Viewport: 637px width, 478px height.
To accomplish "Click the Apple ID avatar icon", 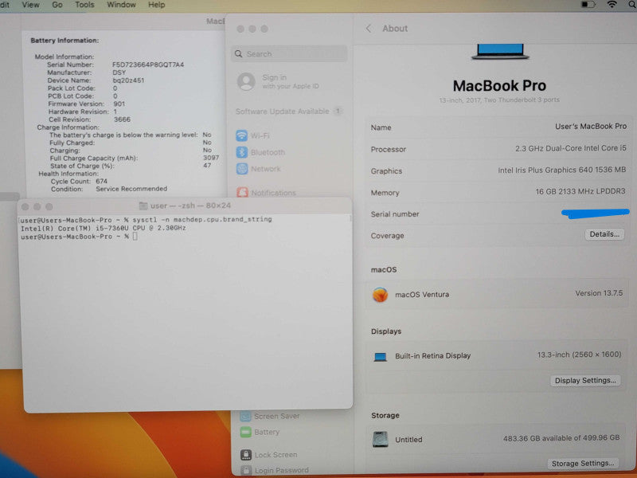I will coord(246,82).
